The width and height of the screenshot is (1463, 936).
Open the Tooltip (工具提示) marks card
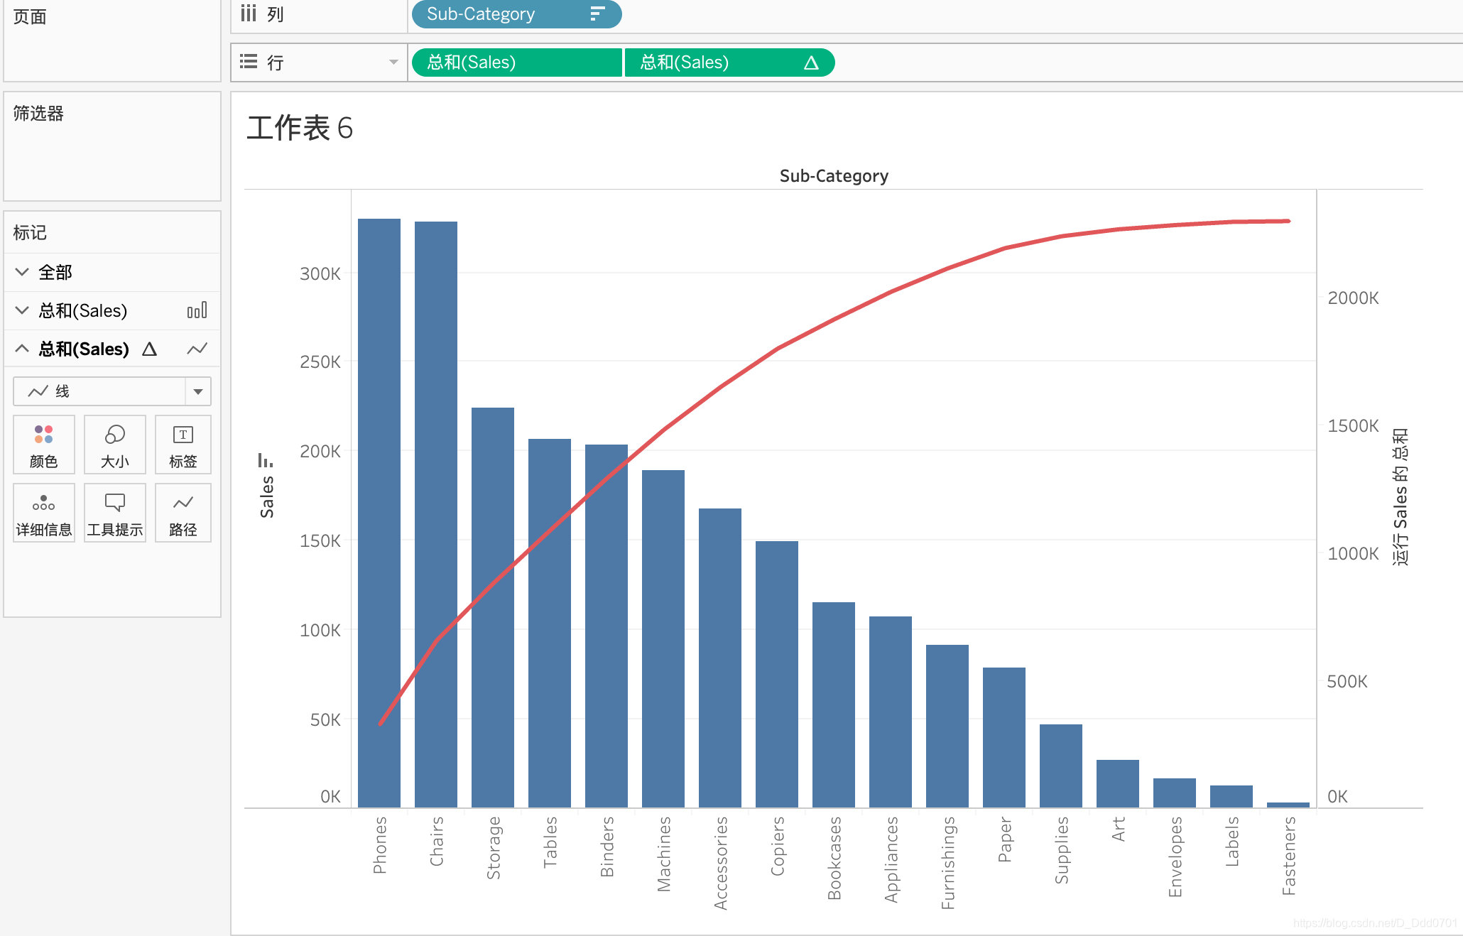[114, 513]
